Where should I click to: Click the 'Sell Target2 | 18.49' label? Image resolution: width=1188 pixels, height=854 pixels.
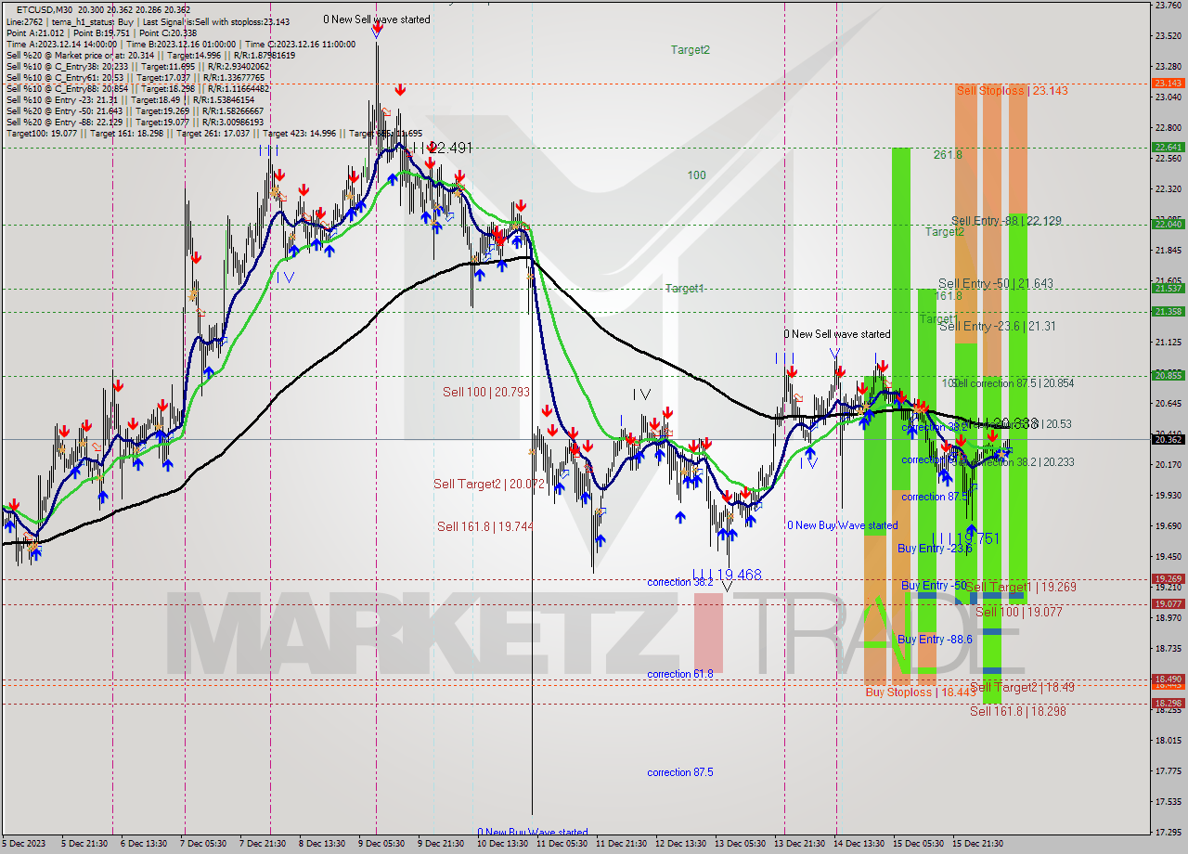(x=1022, y=687)
